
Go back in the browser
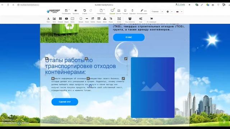pos(3,5)
